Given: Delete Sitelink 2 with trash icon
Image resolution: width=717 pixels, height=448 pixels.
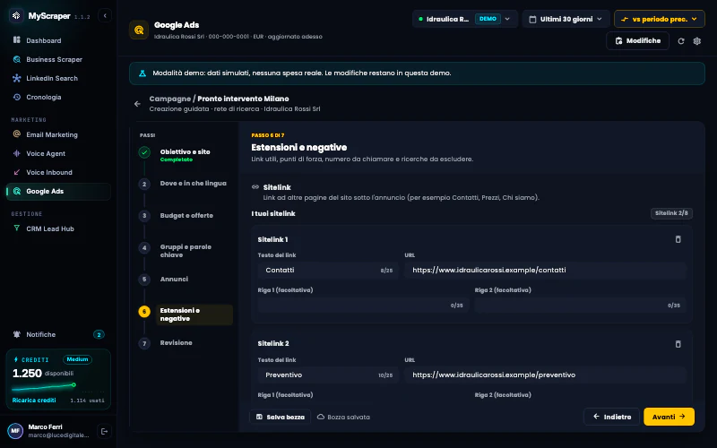Looking at the screenshot, I should [x=678, y=344].
